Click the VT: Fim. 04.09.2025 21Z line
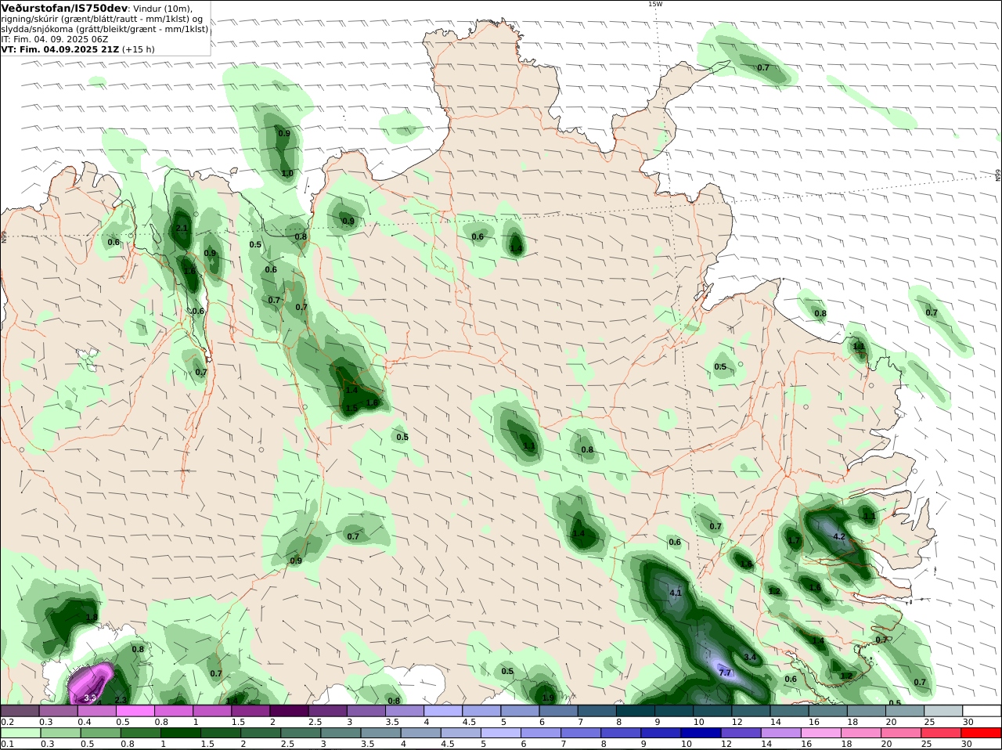1002x750 pixels. (x=59, y=49)
